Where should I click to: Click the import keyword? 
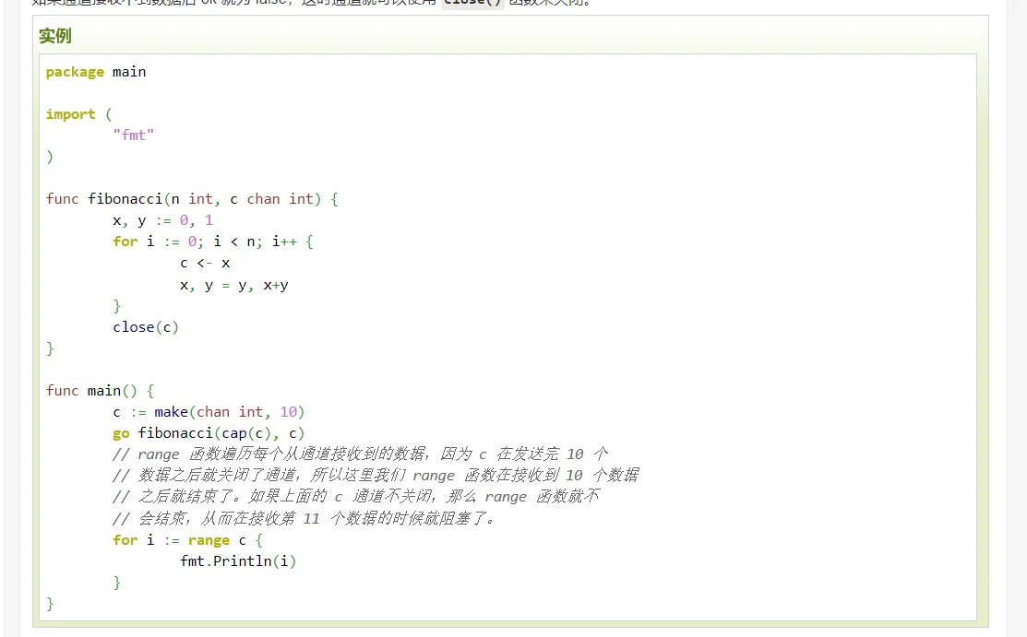(70, 114)
